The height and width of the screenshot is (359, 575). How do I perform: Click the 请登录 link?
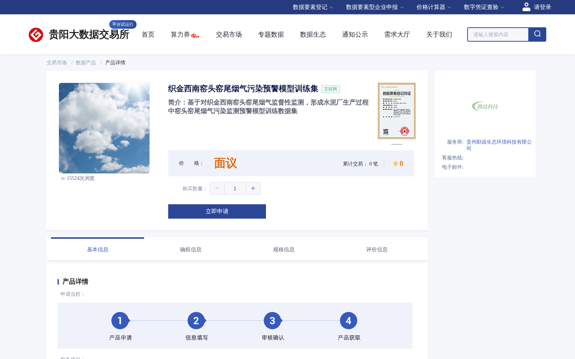pyautogui.click(x=542, y=7)
